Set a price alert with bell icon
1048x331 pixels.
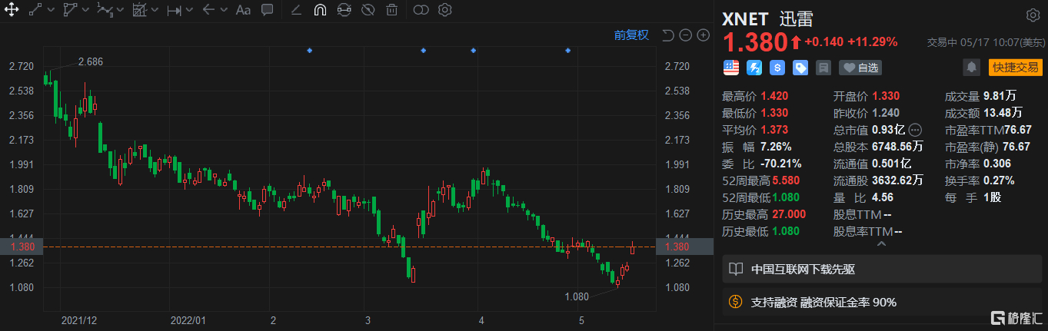coord(973,68)
